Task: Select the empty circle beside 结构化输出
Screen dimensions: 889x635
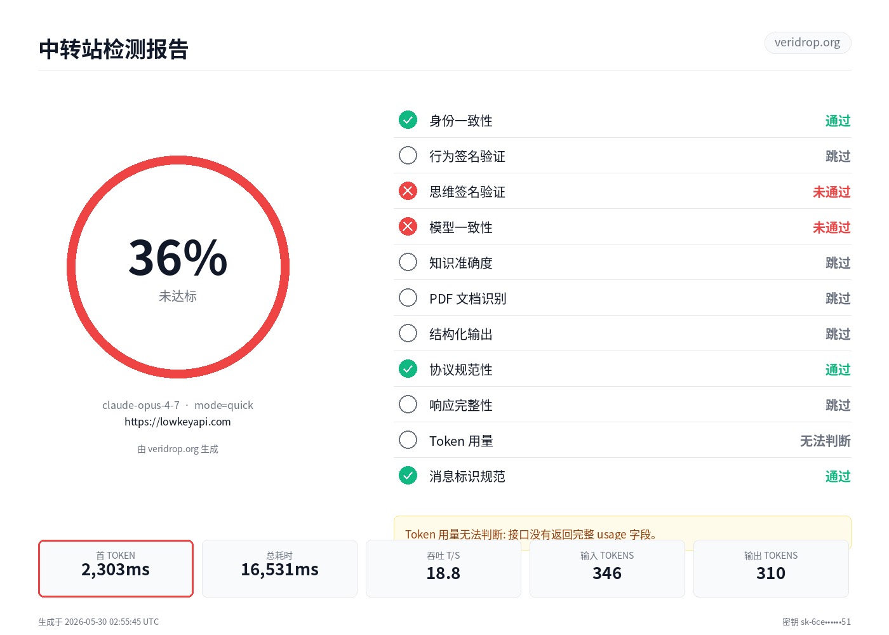Action: click(408, 333)
